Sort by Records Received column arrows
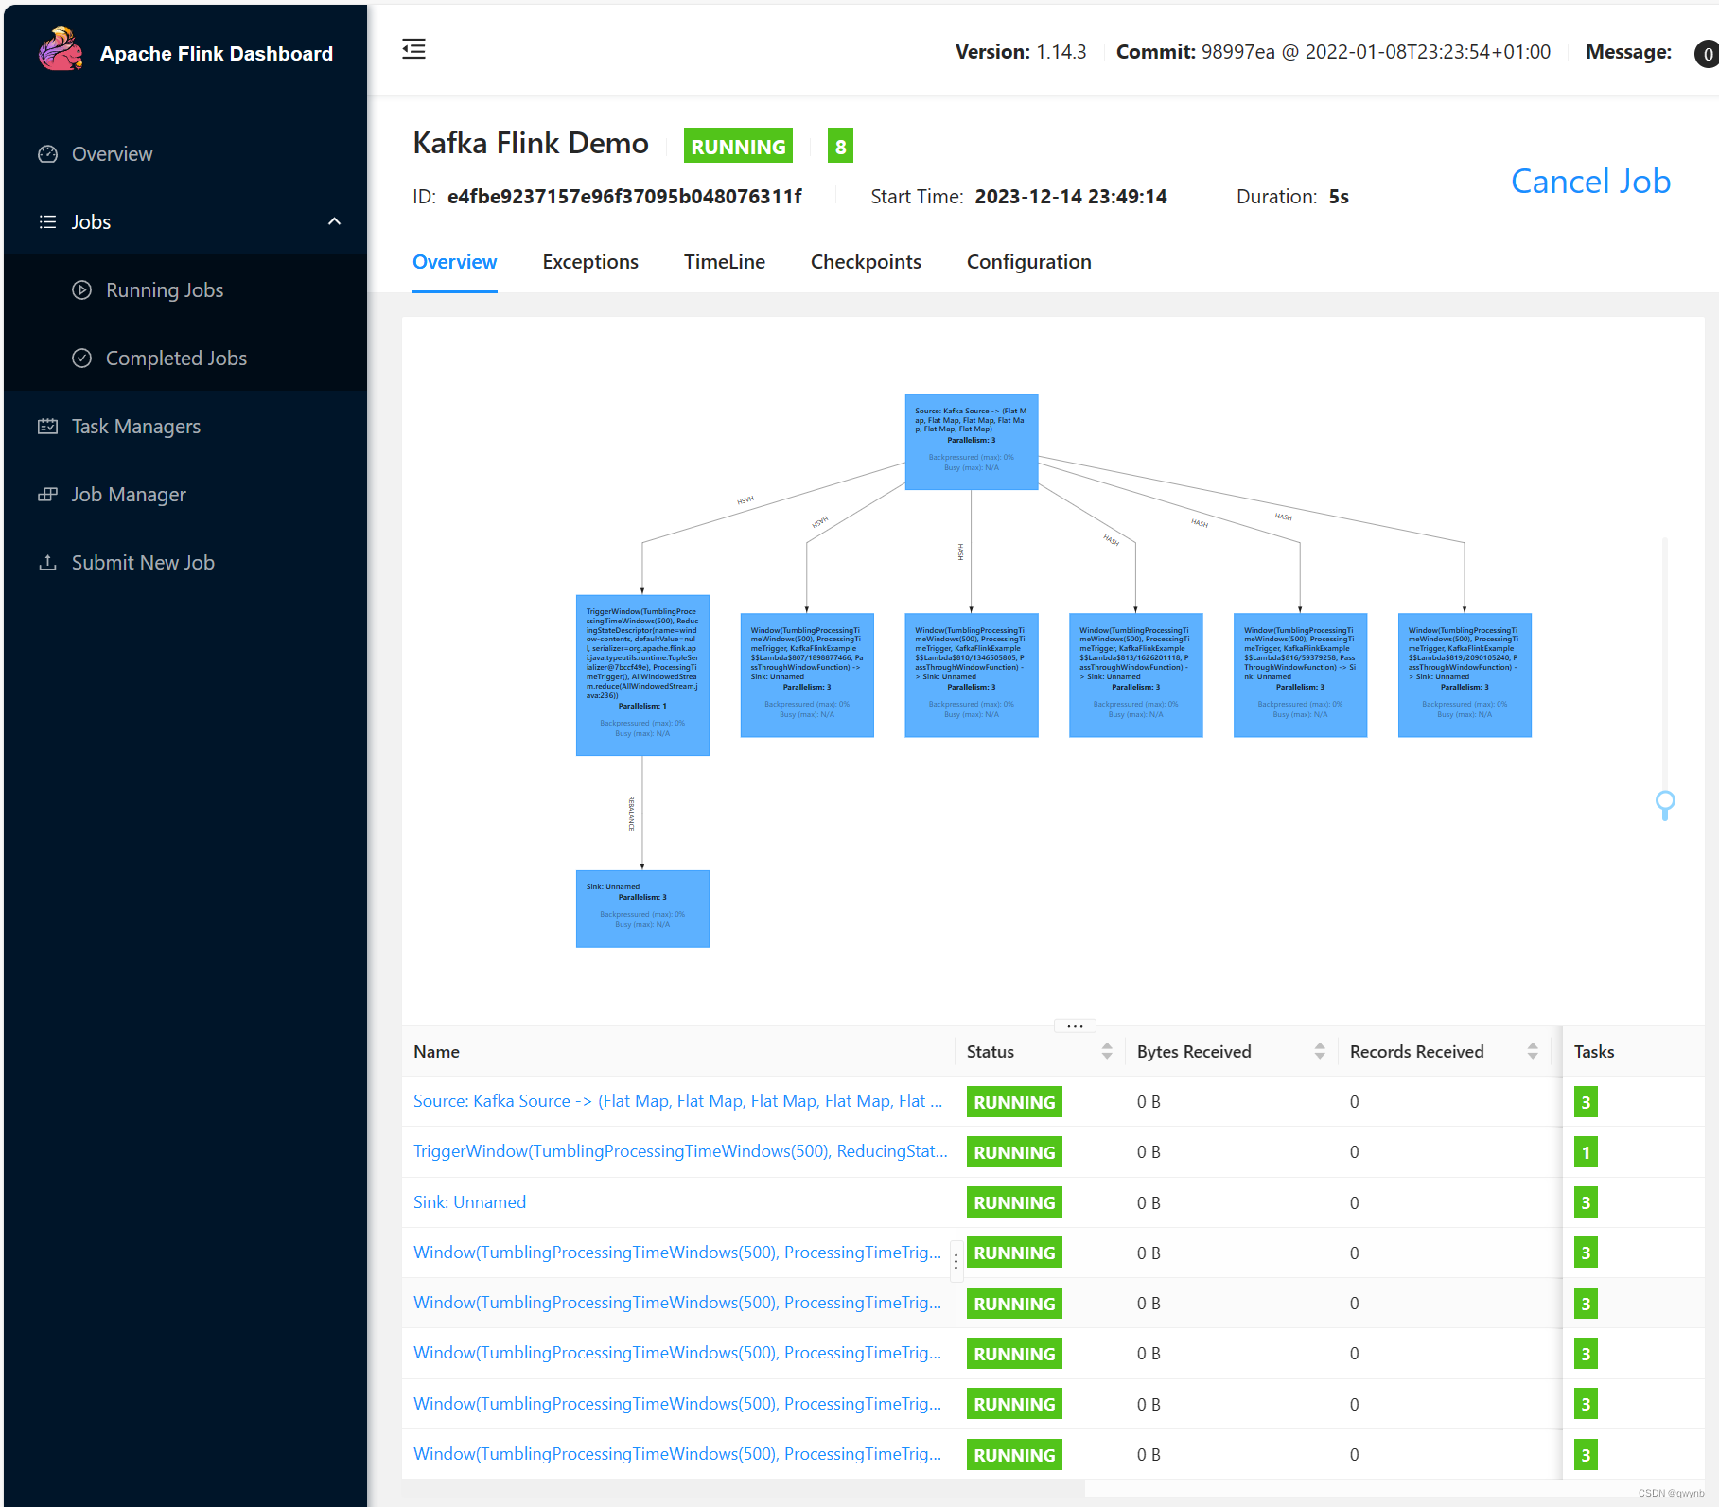Viewport: 1719px width, 1507px height. [1533, 1051]
